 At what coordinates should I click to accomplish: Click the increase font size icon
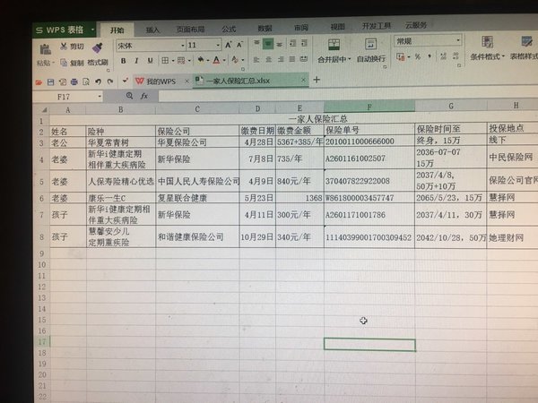click(228, 45)
